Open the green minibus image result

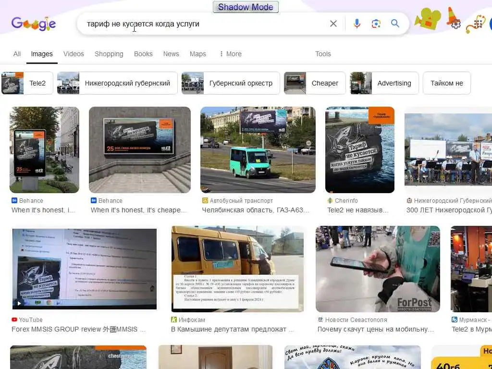pyautogui.click(x=258, y=150)
